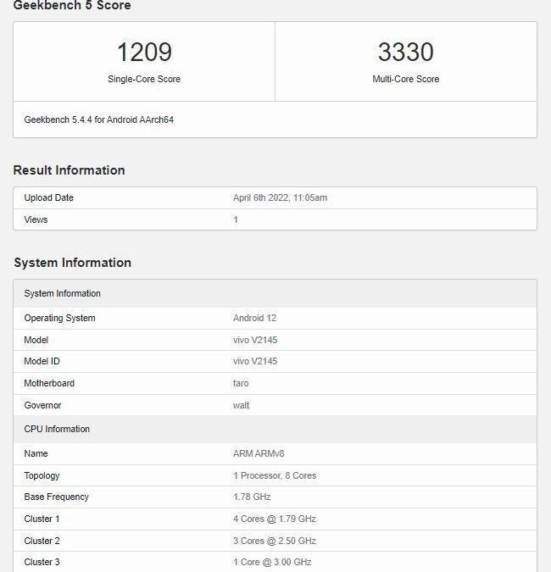551x572 pixels.
Task: Select the ARM ARMv8 processor name
Action: point(259,454)
